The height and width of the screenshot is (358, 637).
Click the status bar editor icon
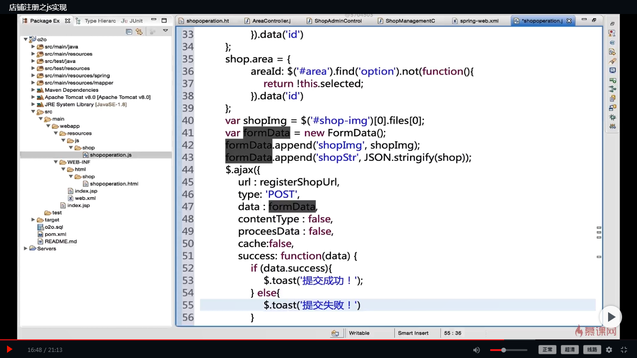[x=335, y=333]
